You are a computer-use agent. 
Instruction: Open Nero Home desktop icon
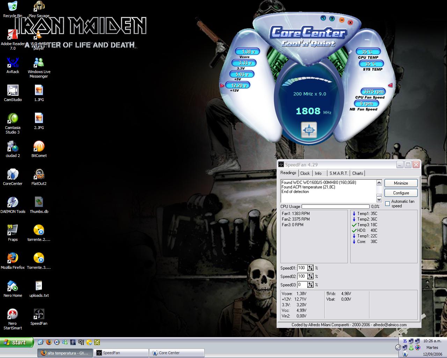[13, 289]
